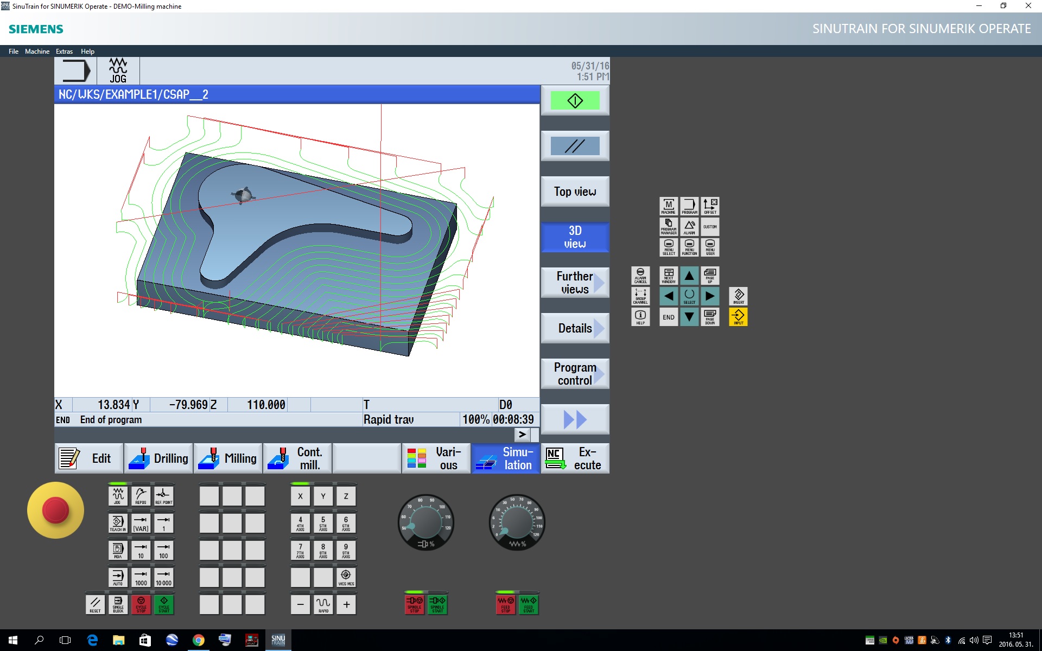Click the Offset key icon
Viewport: 1042px width, 651px height.
(x=710, y=206)
